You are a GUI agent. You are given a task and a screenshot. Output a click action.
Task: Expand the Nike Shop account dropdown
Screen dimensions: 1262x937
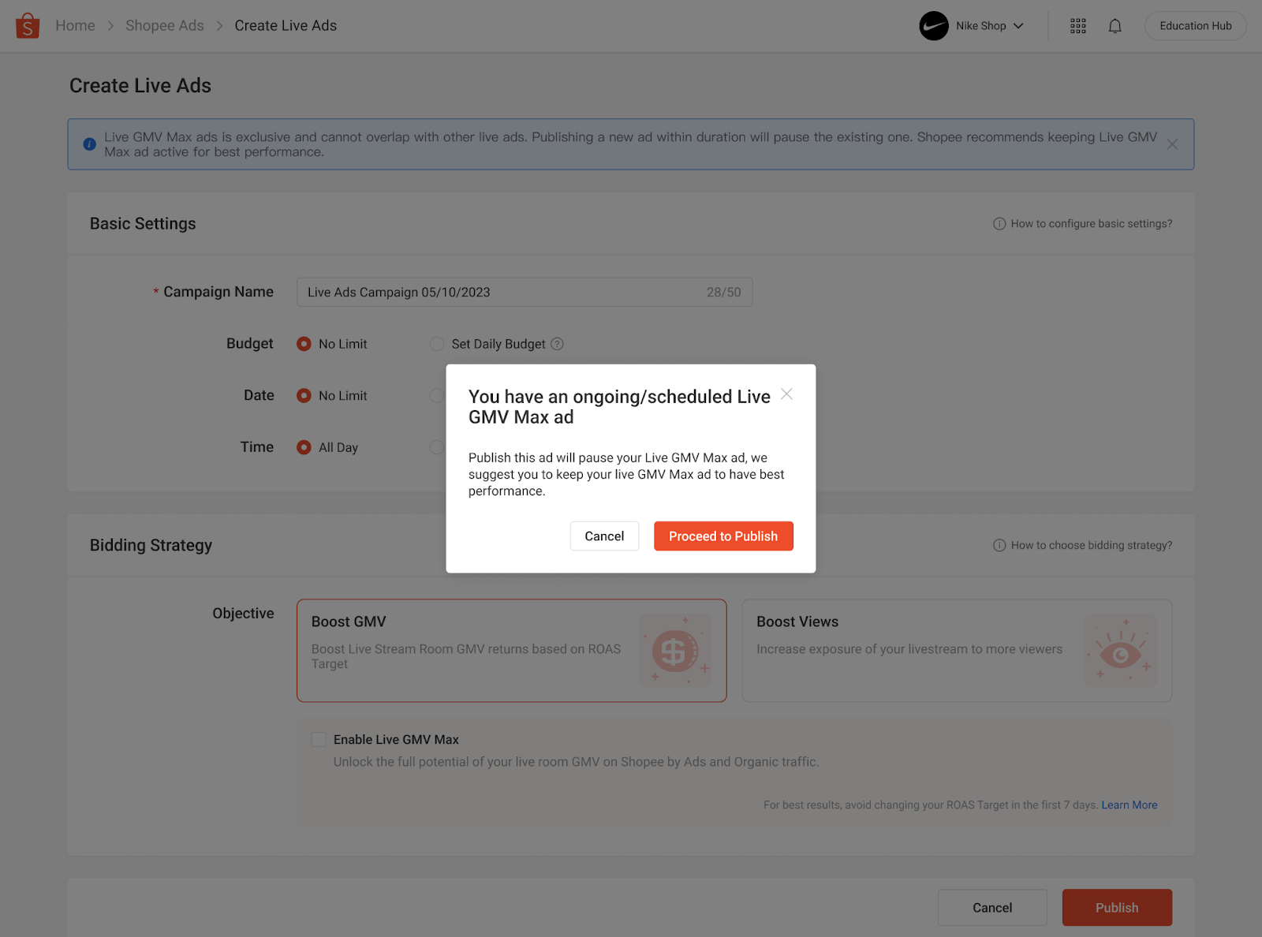(1018, 26)
